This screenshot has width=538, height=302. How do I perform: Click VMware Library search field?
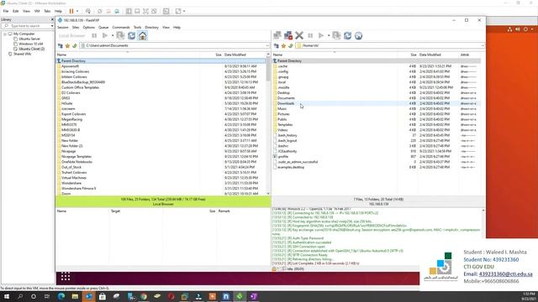click(x=28, y=26)
